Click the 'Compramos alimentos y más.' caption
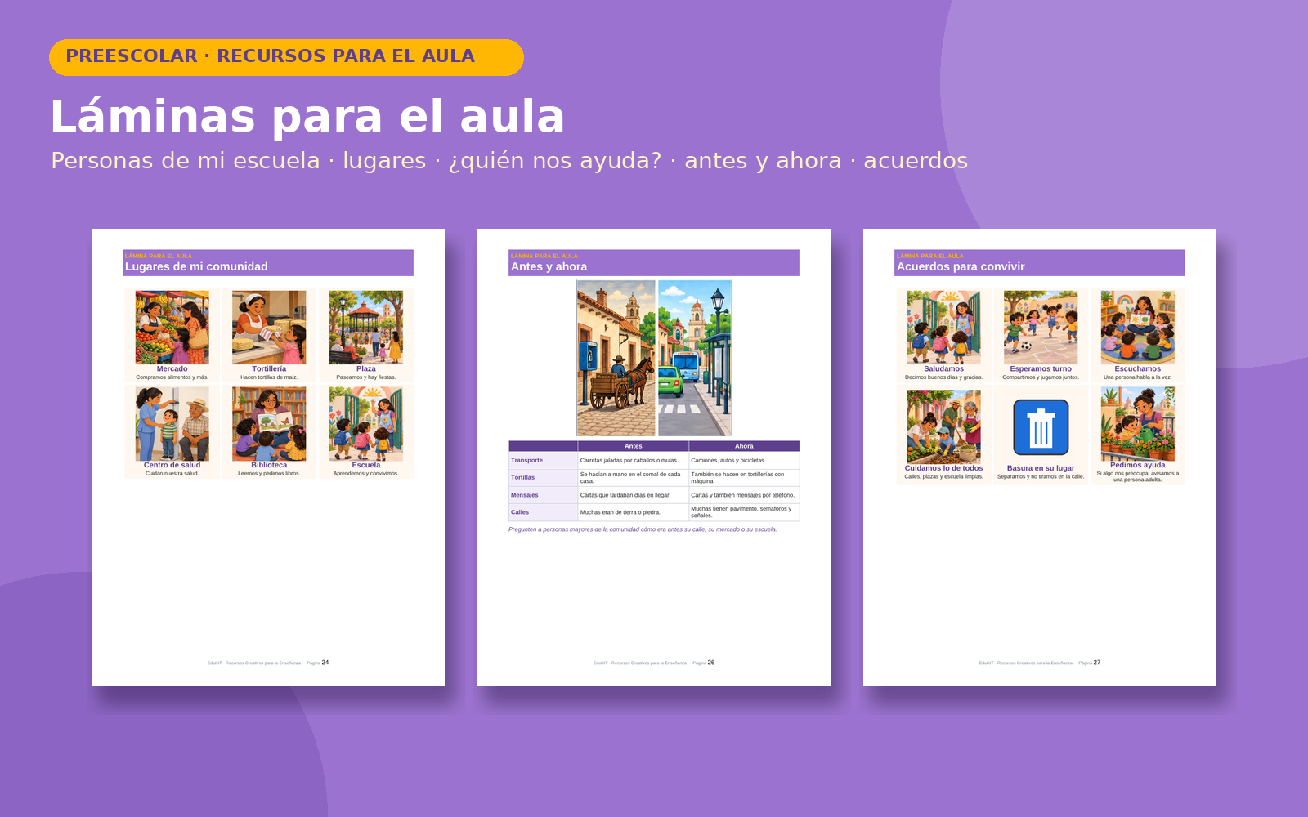 (172, 377)
